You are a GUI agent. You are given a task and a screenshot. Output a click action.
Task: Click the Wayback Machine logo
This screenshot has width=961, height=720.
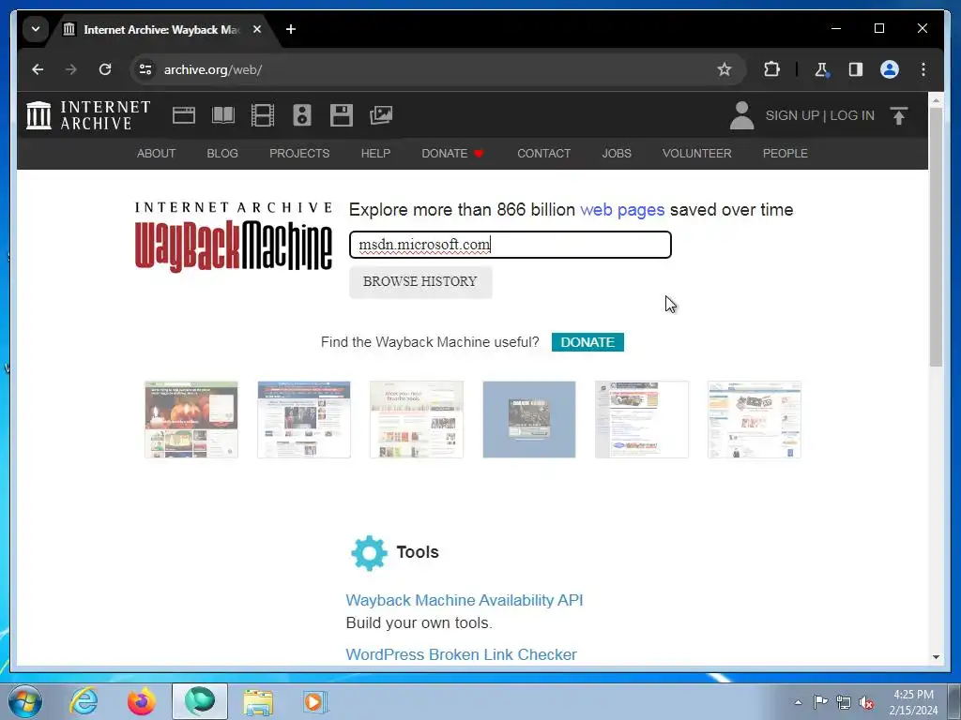pyautogui.click(x=234, y=236)
